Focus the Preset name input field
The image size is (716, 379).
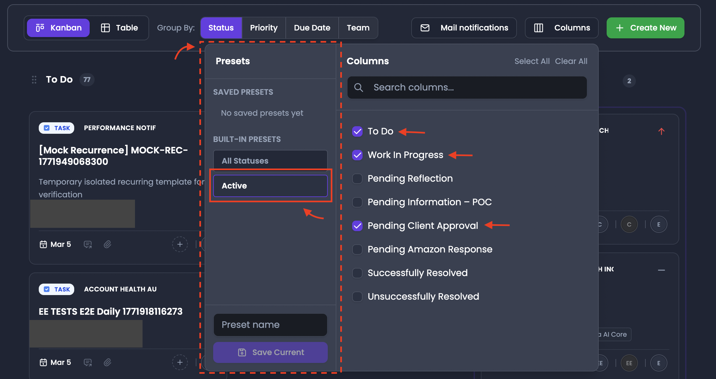click(270, 325)
